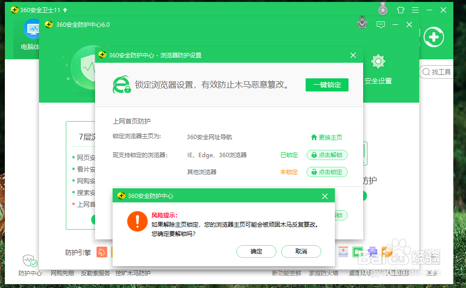This screenshot has height=288, width=466.
Task: Open the 网购先赔 shortcut
Action: coord(62,273)
